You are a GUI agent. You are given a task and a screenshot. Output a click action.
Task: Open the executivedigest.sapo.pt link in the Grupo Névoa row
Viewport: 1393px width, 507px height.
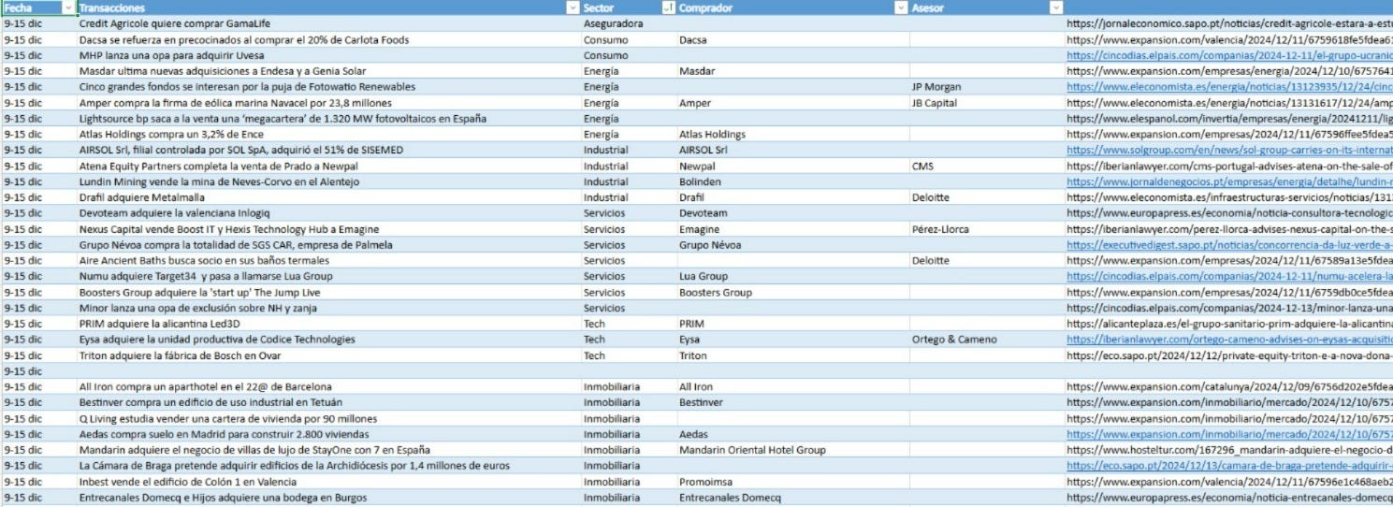[1228, 245]
